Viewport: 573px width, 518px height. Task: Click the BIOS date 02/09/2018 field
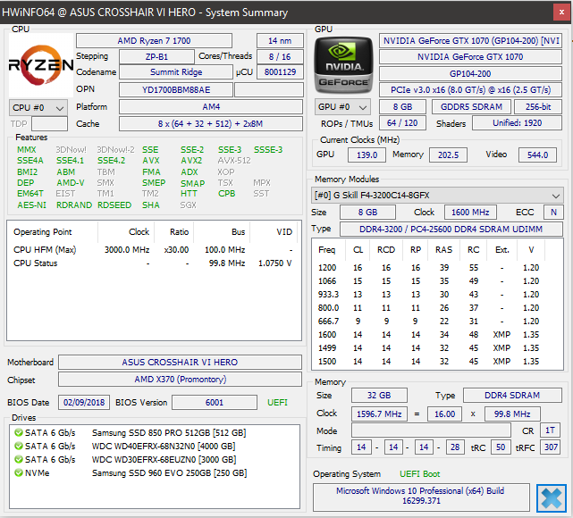point(84,402)
